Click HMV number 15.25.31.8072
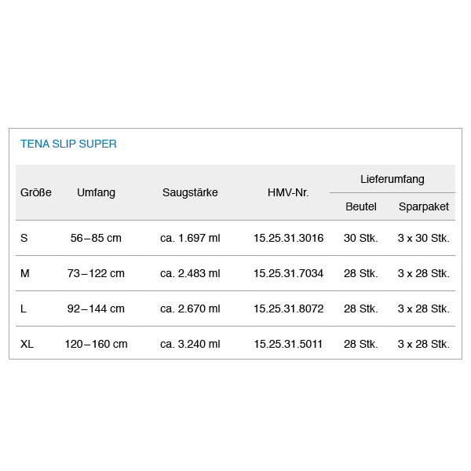471x471 pixels. [x=288, y=309]
